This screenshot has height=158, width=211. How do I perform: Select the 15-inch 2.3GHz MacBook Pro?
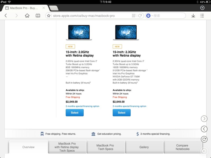[122, 113]
